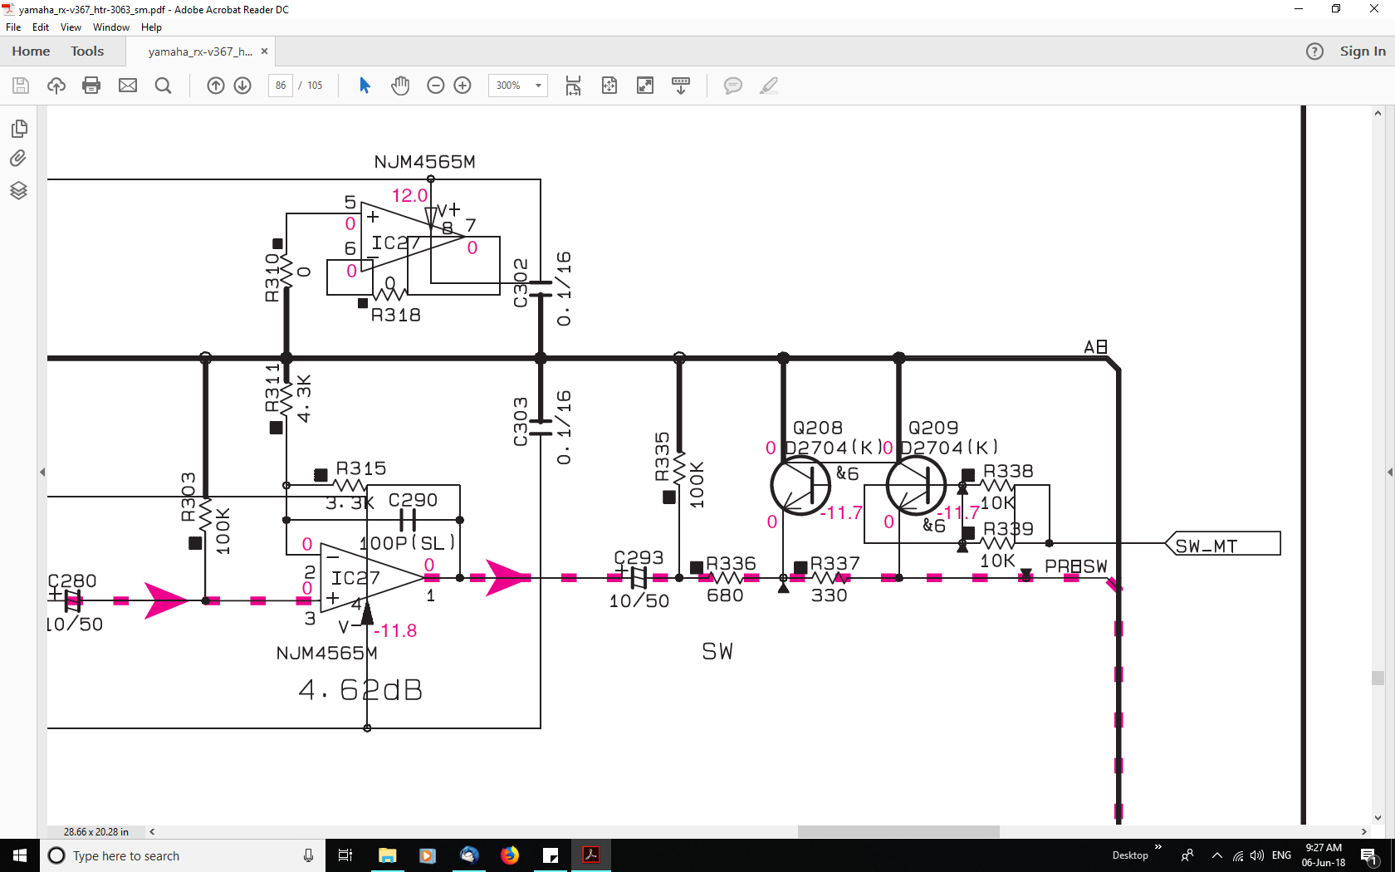This screenshot has width=1395, height=872.
Task: Select the Highlight text tool
Action: point(769,86)
